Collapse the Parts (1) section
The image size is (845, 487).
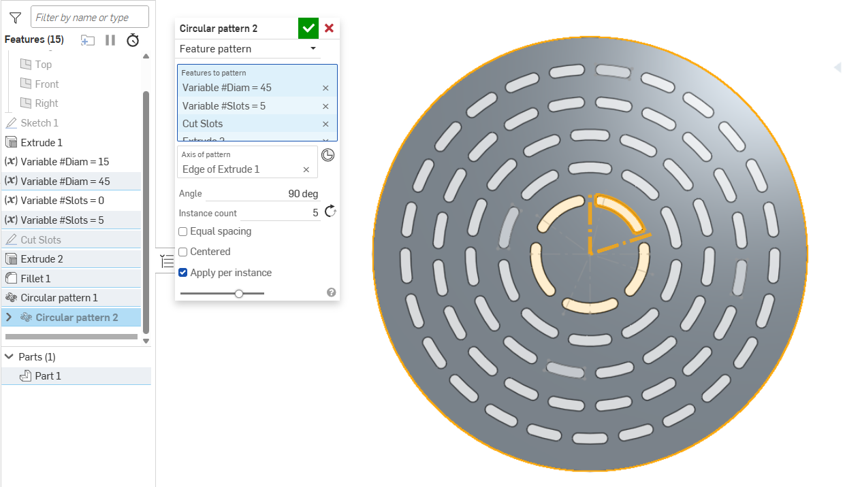tap(9, 357)
